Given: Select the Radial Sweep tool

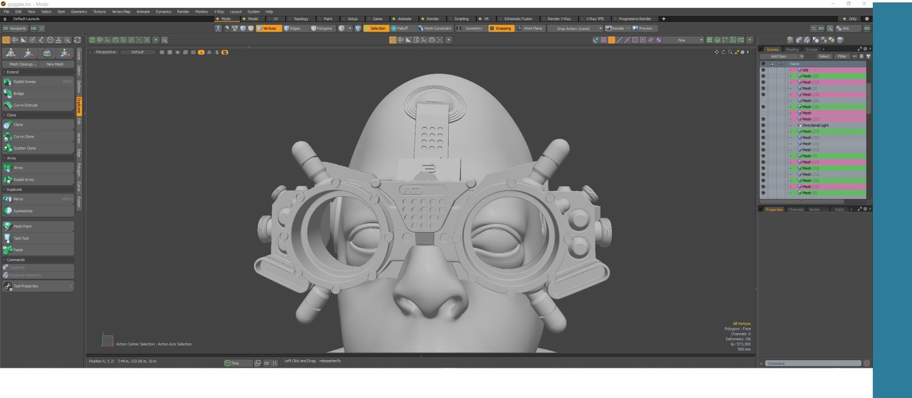Looking at the screenshot, I should [38, 82].
